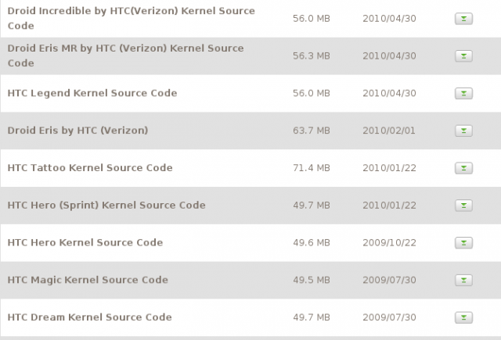Image resolution: width=501 pixels, height=340 pixels.
Task: Open HTC Hero (Sprint) Kernel Source title
Action: click(x=106, y=205)
